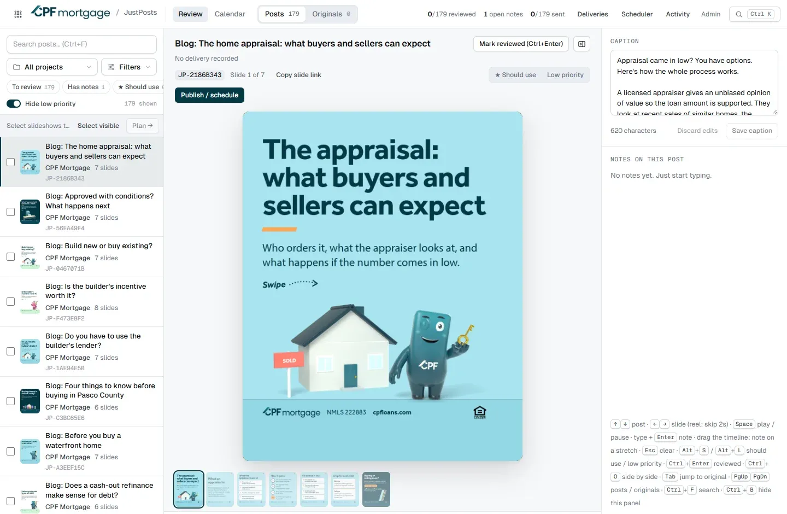Click the folder icon in All projects
Screen dimensions: 787x514
pyautogui.click(x=17, y=67)
